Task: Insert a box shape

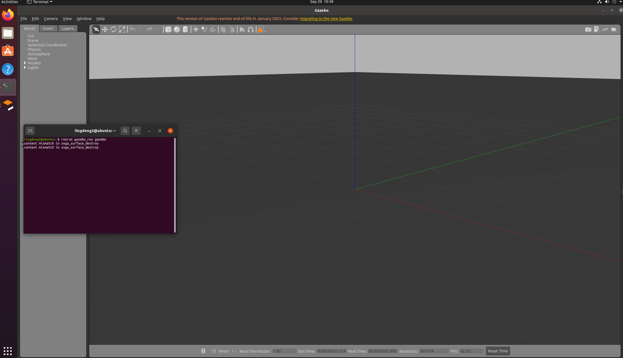Action: pyautogui.click(x=168, y=30)
